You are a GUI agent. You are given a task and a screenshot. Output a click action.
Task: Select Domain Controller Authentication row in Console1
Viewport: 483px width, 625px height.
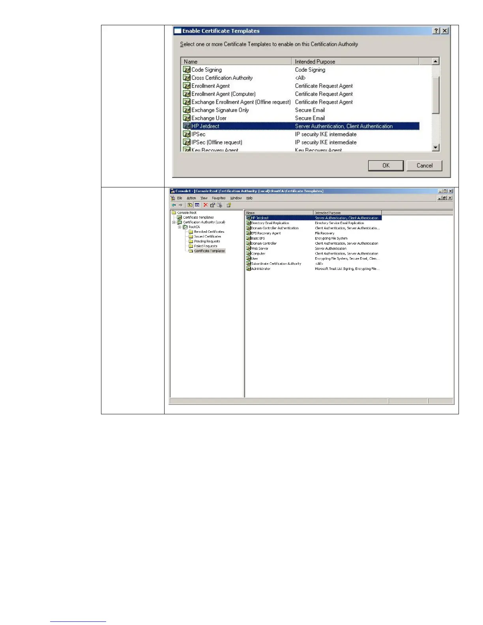coord(314,228)
